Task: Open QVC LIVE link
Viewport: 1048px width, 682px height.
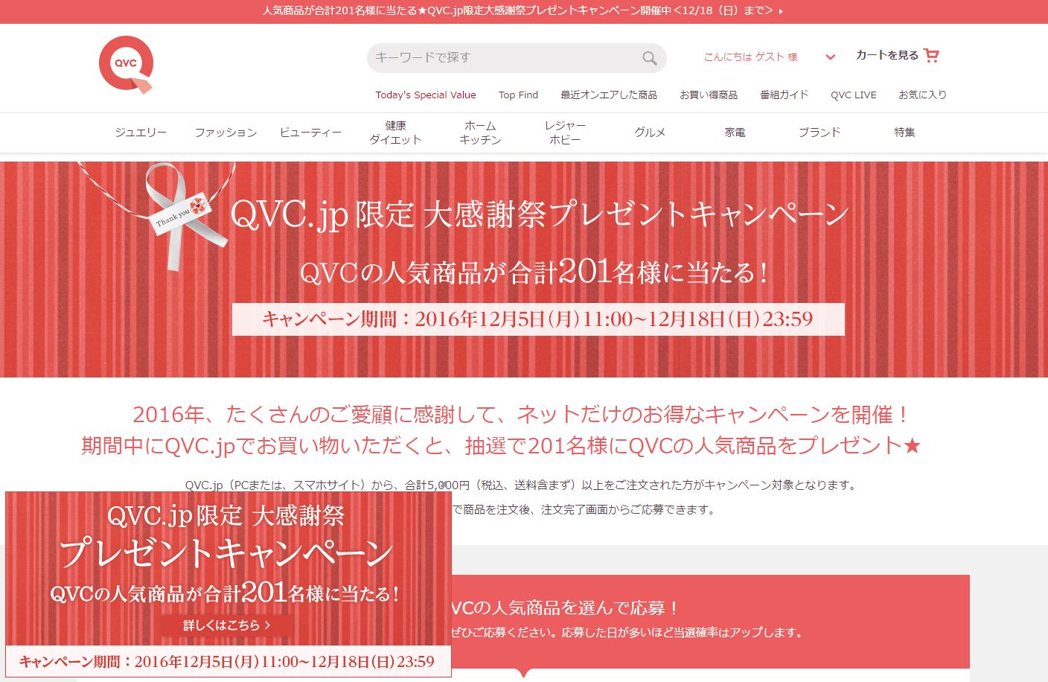Action: coord(854,95)
